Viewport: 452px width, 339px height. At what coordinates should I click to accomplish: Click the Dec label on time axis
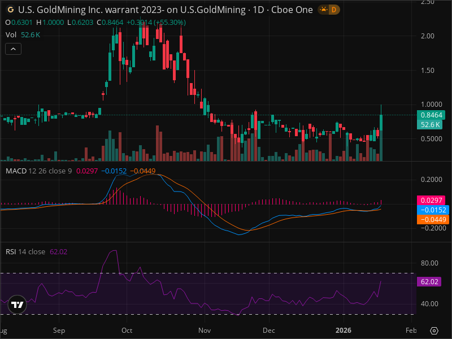pos(269,331)
